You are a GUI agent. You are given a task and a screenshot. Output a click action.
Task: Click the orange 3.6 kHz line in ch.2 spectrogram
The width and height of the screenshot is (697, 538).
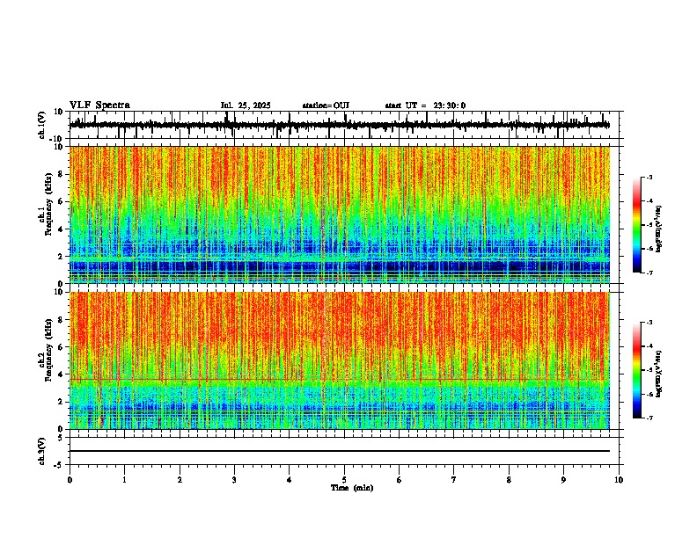pos(339,380)
